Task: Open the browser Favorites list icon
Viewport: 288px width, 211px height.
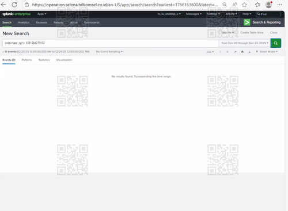Action: click(257, 5)
